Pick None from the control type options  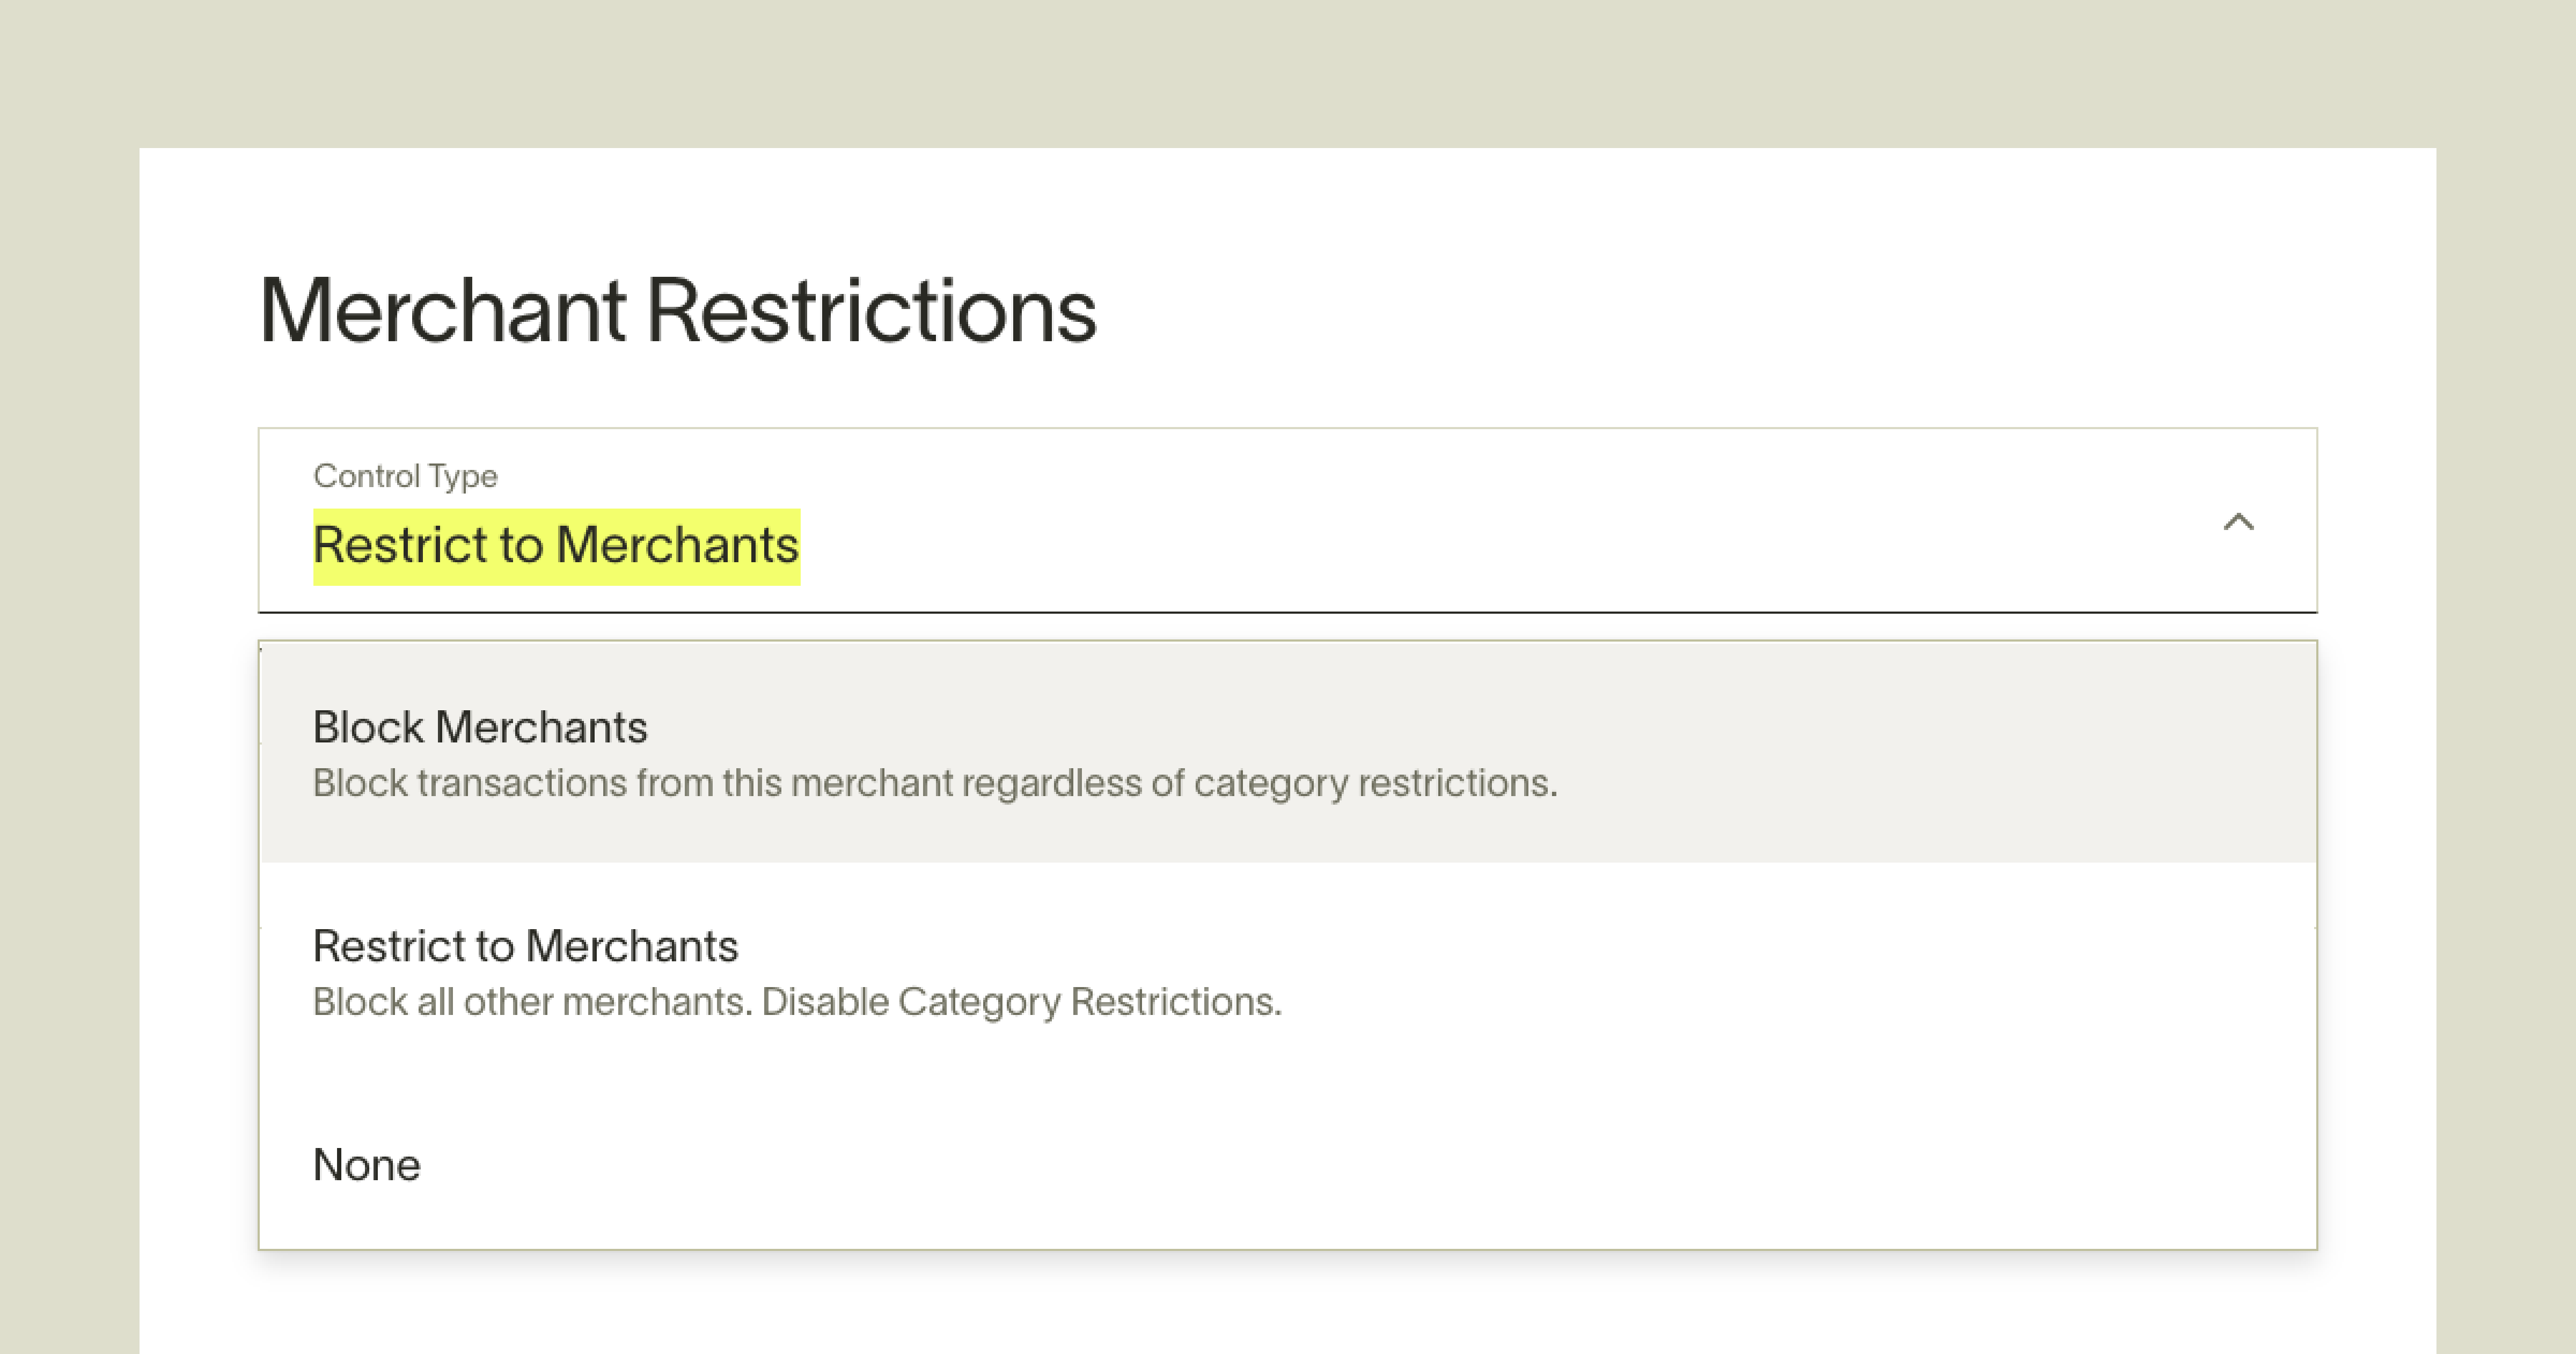1288,1164
